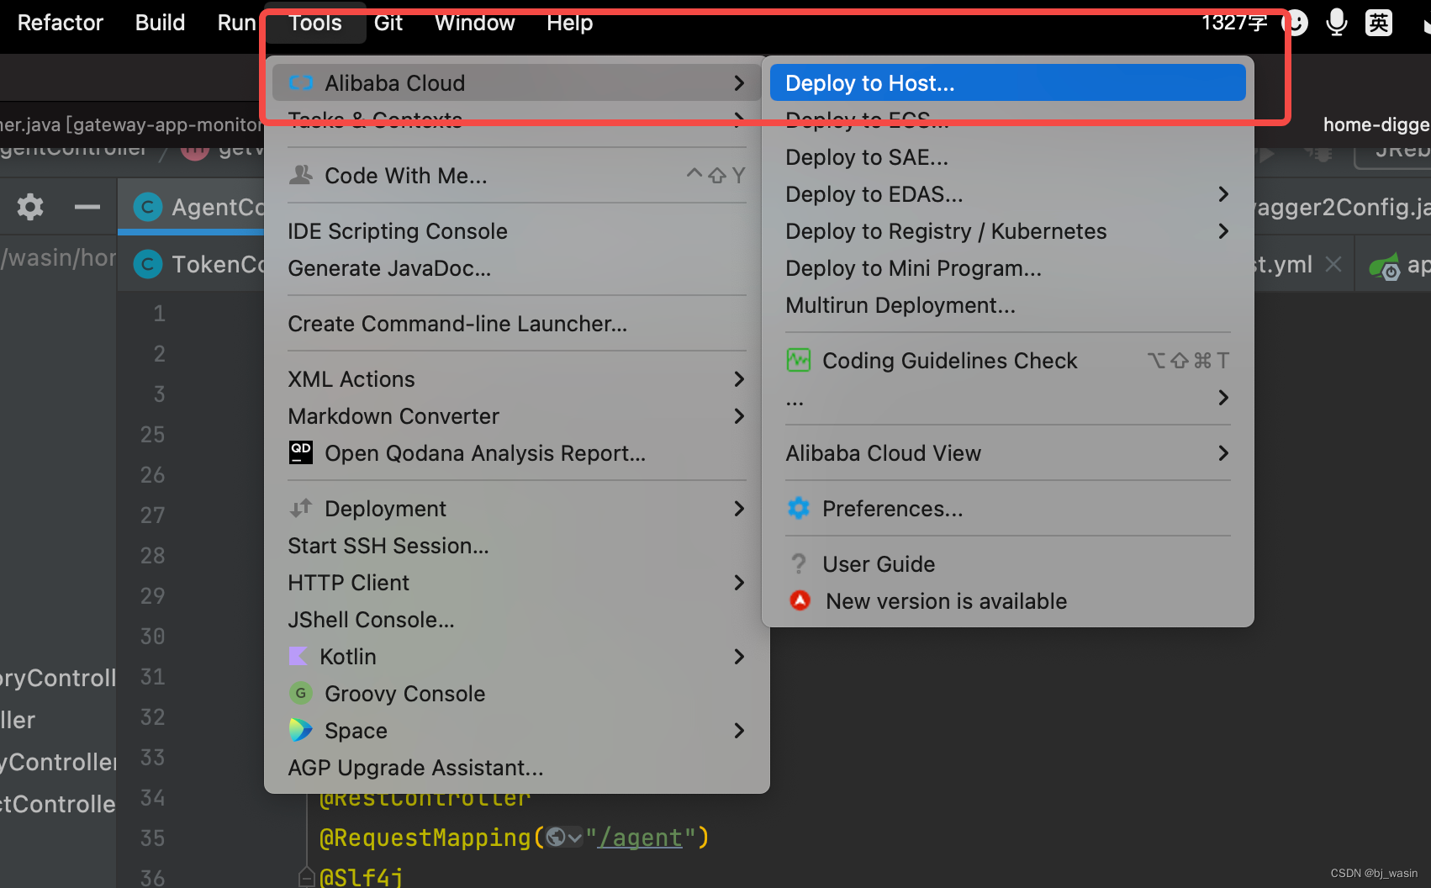
Task: Expand Space submenu arrow
Action: [739, 731]
